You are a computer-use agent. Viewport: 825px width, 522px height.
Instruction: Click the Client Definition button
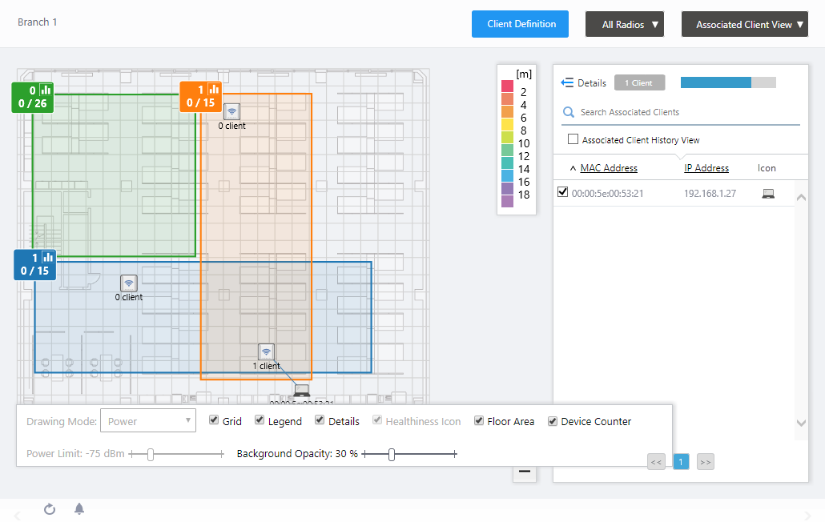(x=520, y=24)
